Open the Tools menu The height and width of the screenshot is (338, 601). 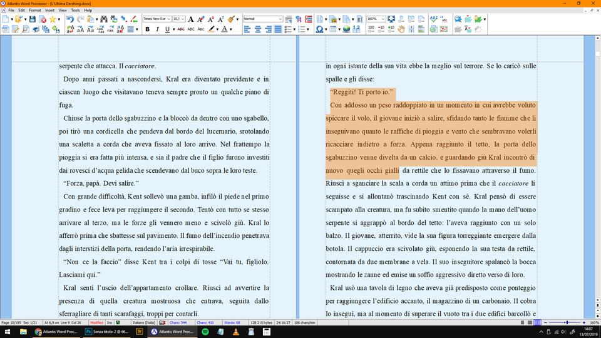coord(75,11)
